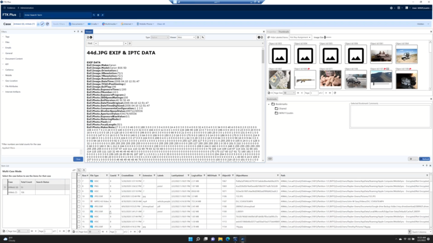The width and height of the screenshot is (433, 243).
Task: Click the checkmark apply icon beside case selector
Action: click(42, 24)
